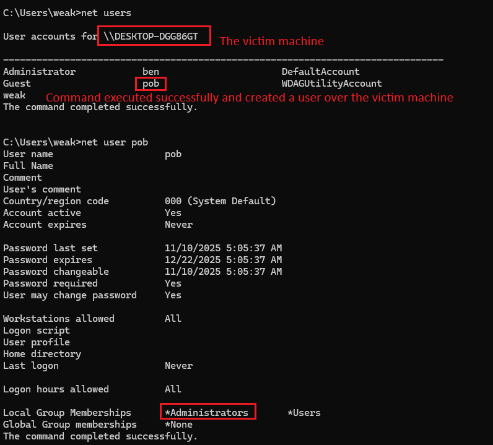Select the Administrator account in the user list
This screenshot has height=445, width=493.
[x=39, y=72]
